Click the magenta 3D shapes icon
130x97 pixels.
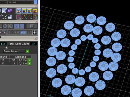tap(10, 11)
